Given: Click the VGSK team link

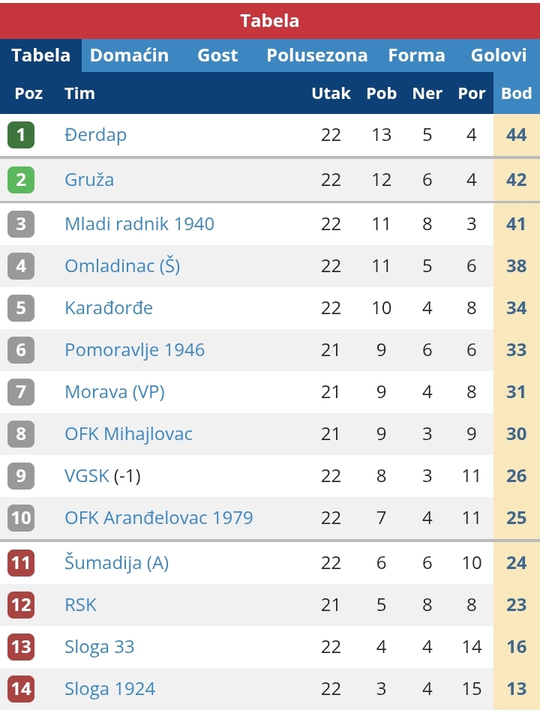Looking at the screenshot, I should pos(87,476).
